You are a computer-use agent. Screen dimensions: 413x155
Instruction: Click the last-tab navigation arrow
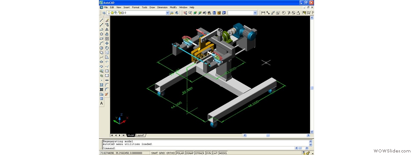(124, 135)
